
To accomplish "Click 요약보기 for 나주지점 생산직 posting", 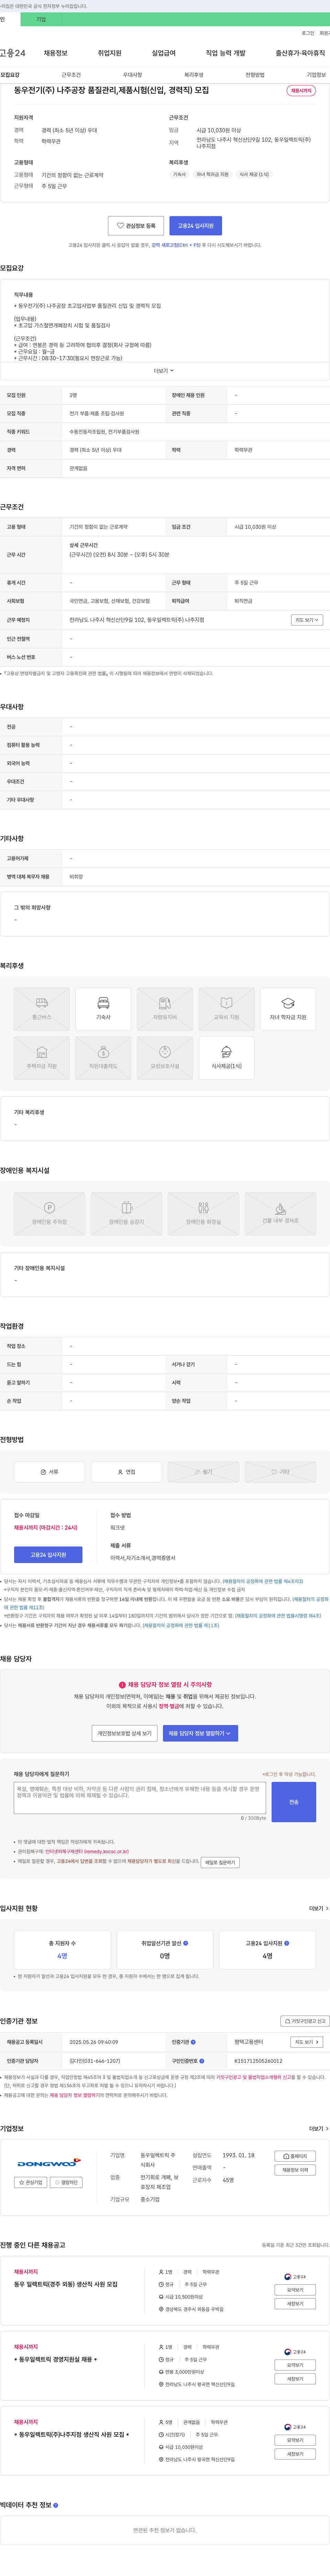I will click(295, 2440).
